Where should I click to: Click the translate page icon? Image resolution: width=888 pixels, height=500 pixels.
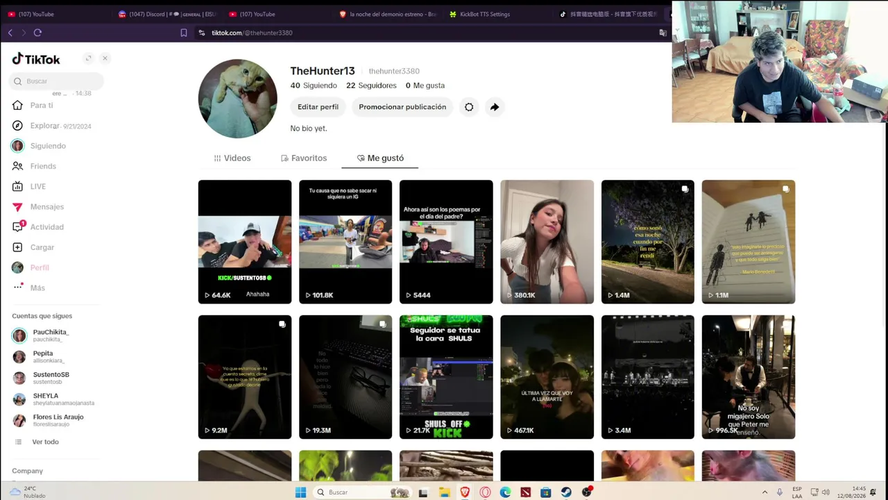663,33
